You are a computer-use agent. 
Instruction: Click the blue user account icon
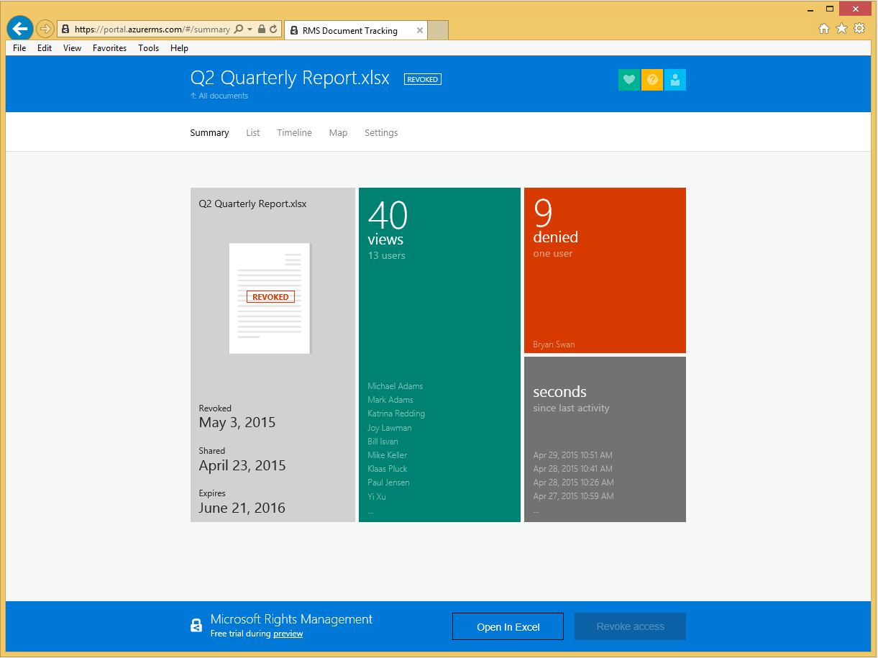tap(675, 80)
